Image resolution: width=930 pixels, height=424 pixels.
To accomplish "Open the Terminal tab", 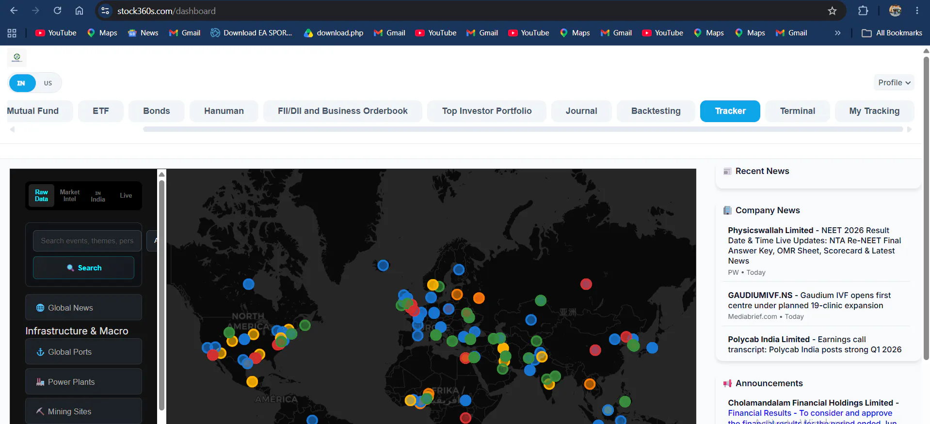I will pyautogui.click(x=798, y=111).
